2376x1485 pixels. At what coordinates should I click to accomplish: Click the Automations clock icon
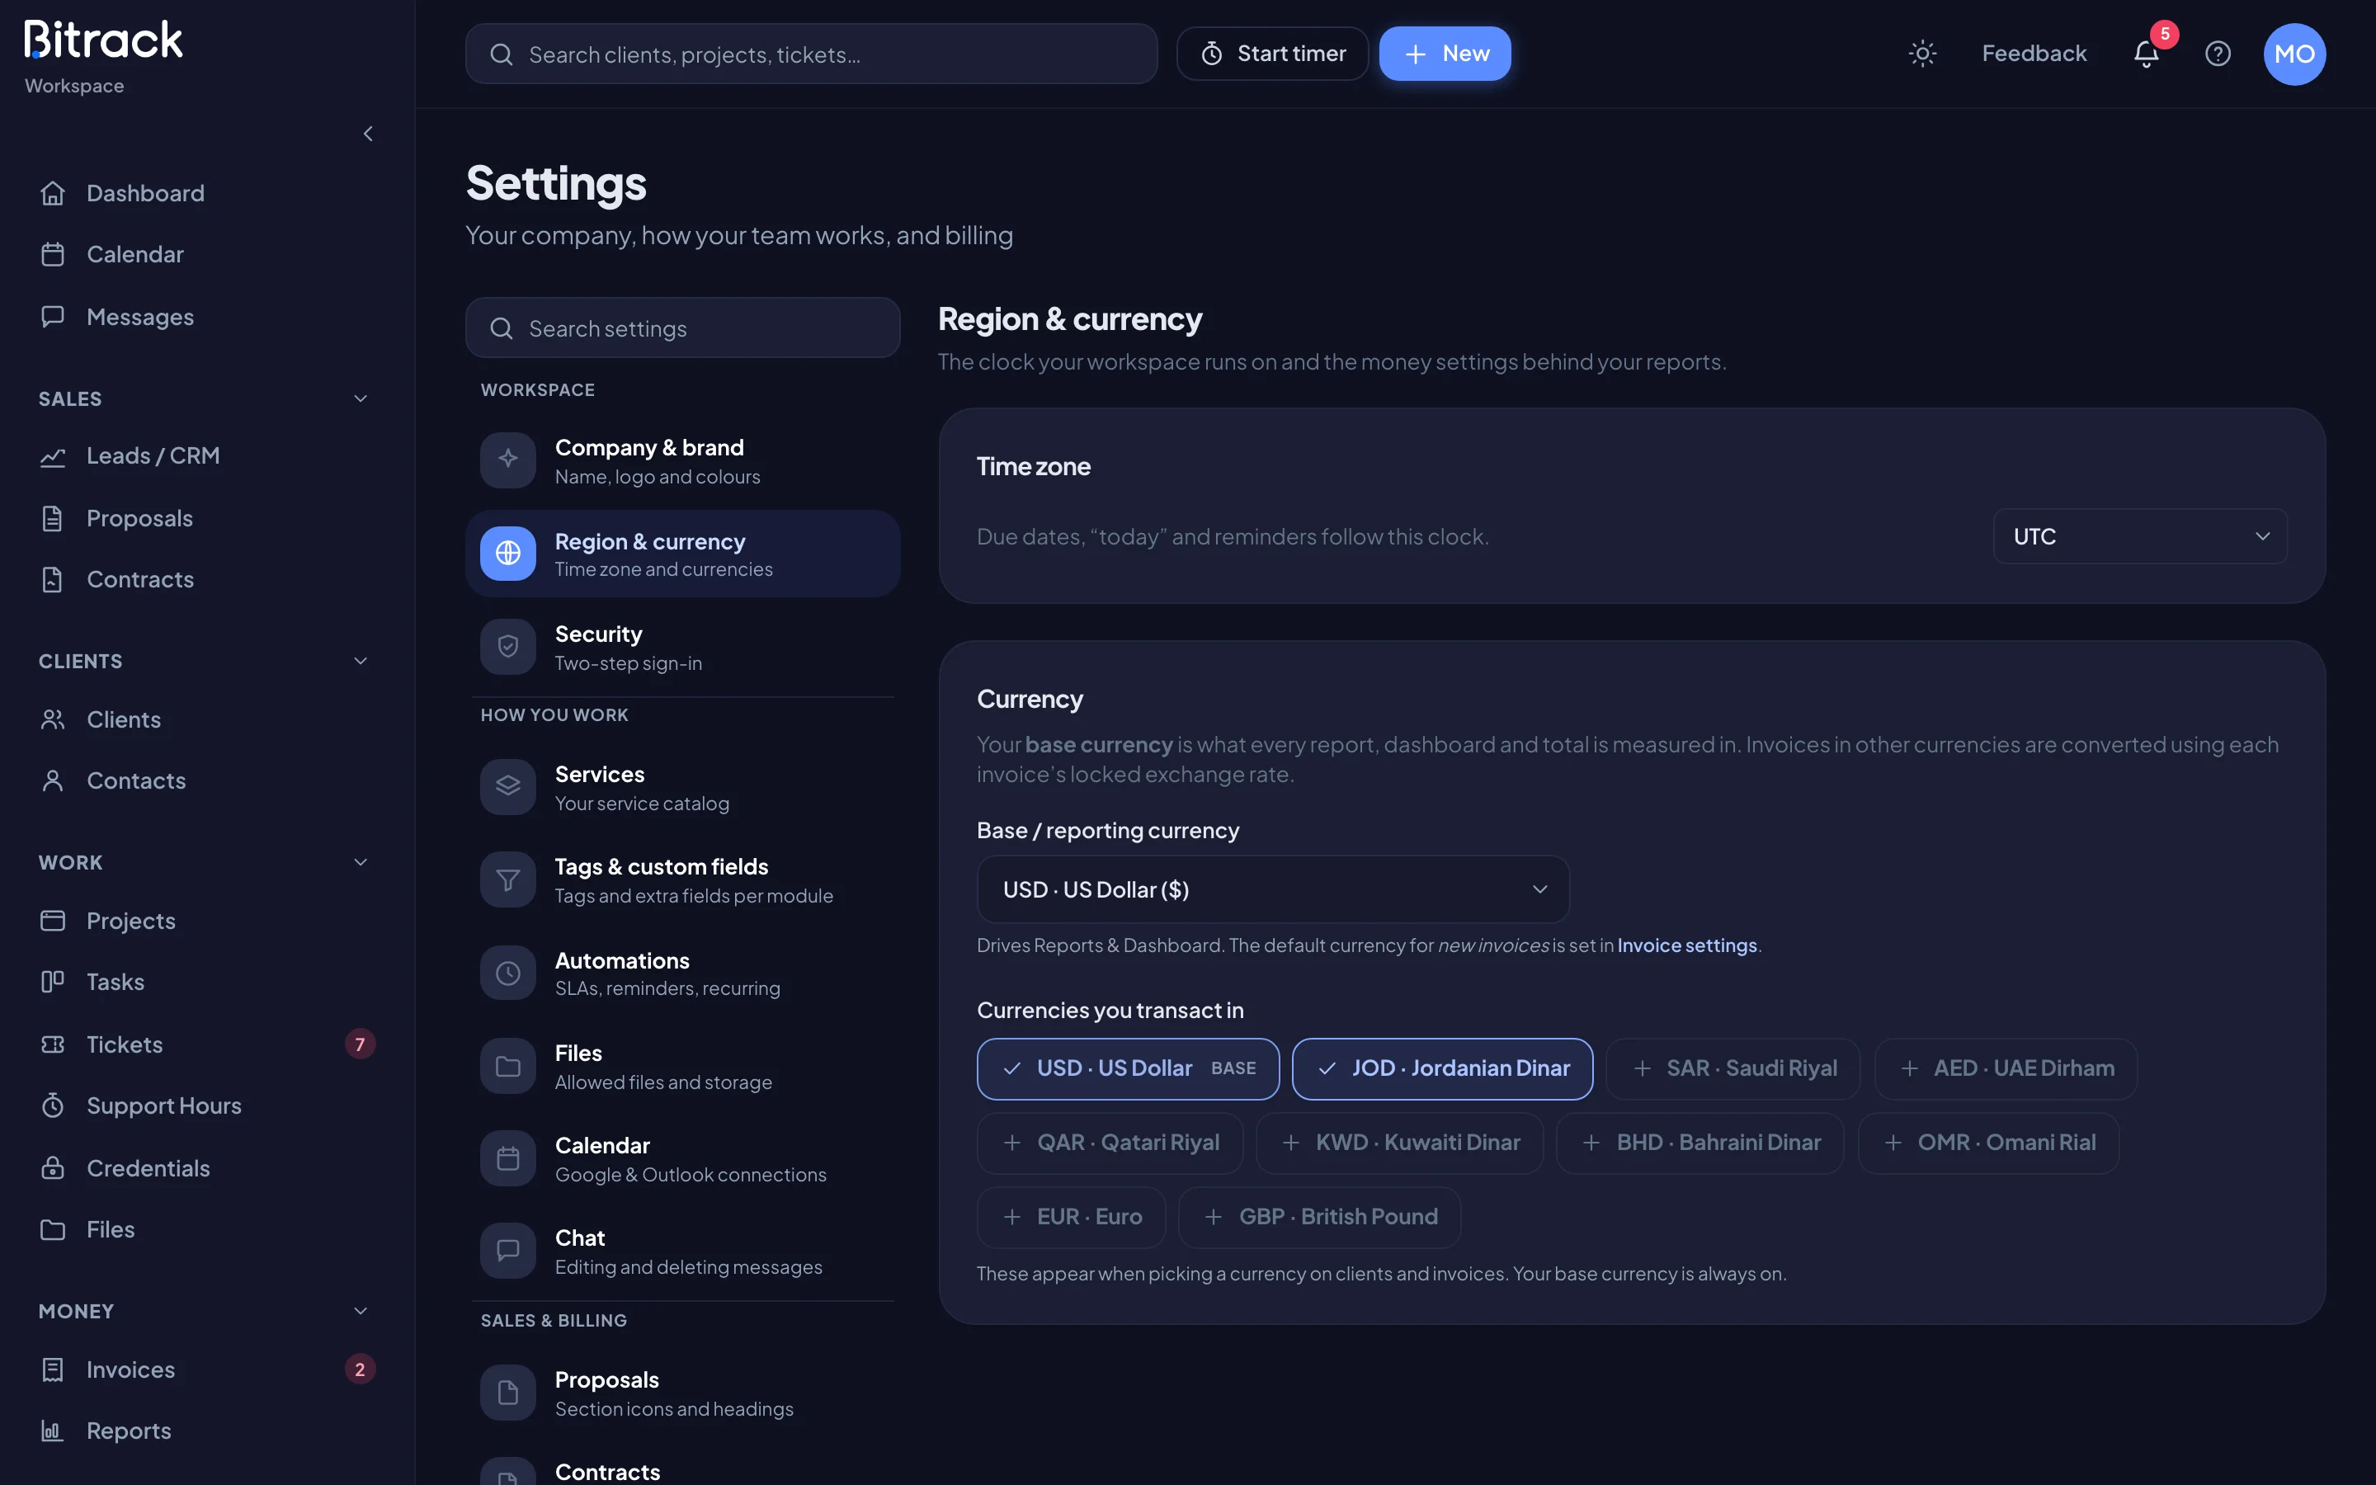(507, 973)
